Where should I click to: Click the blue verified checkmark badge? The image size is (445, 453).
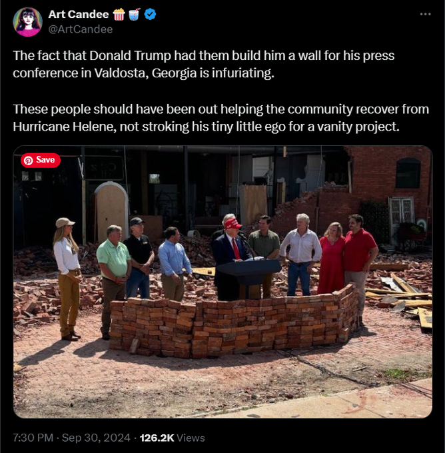(x=150, y=14)
